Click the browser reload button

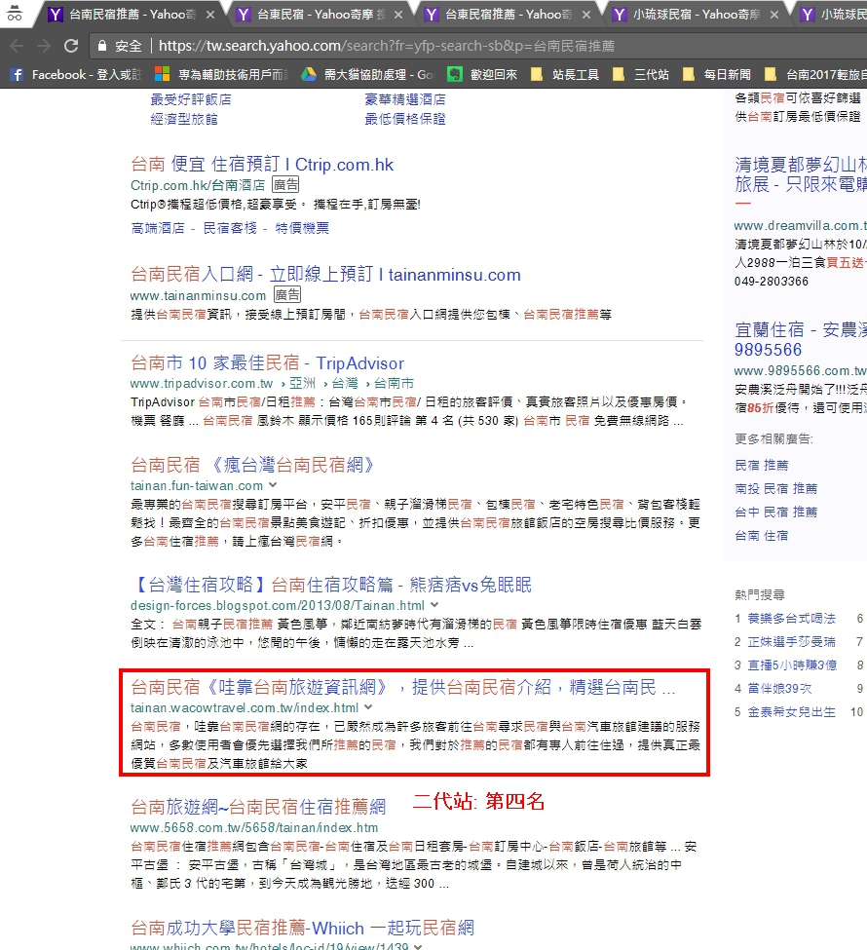[71, 46]
